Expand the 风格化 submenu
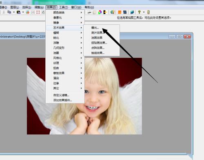The image size is (204, 160). [65, 58]
